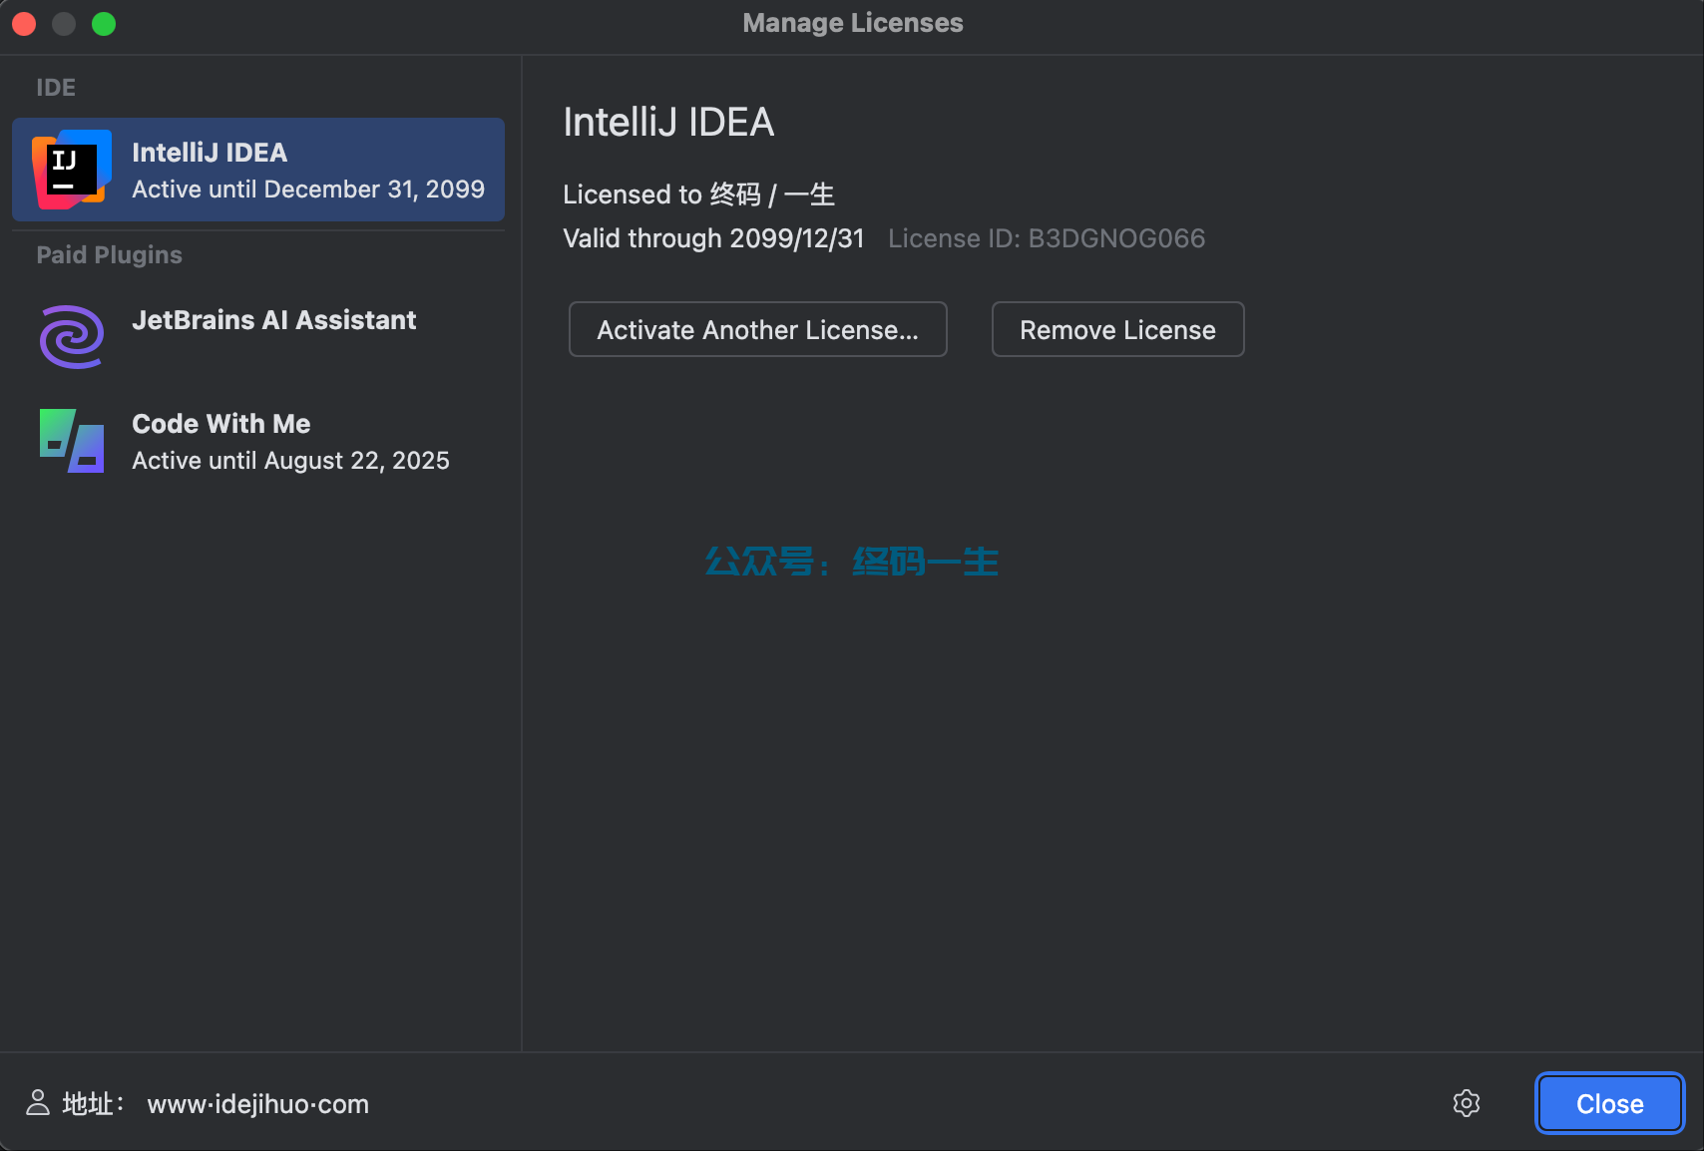
Task: Select the IntelliJ IDEA license entry title
Action: [210, 152]
